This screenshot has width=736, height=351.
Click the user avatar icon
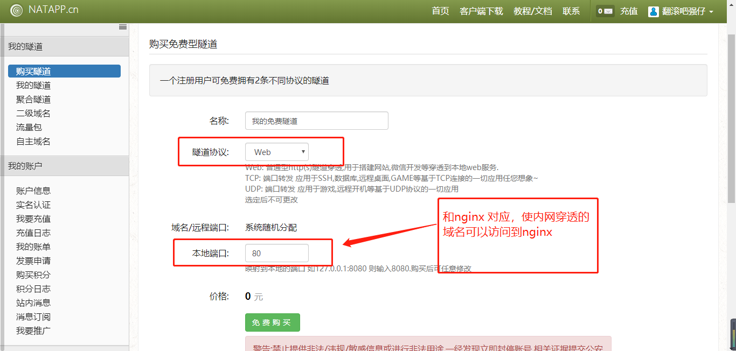(x=654, y=11)
